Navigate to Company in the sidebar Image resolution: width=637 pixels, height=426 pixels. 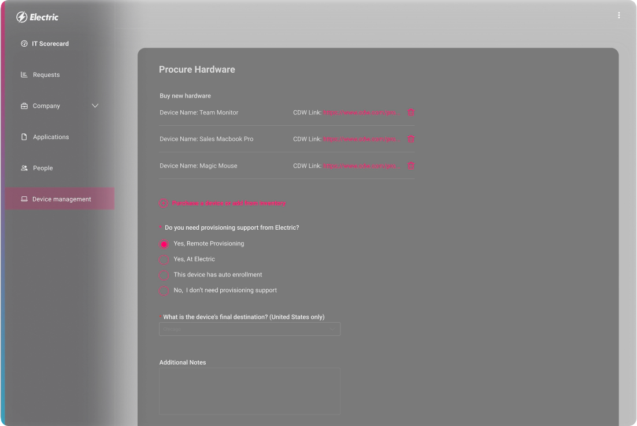47,106
